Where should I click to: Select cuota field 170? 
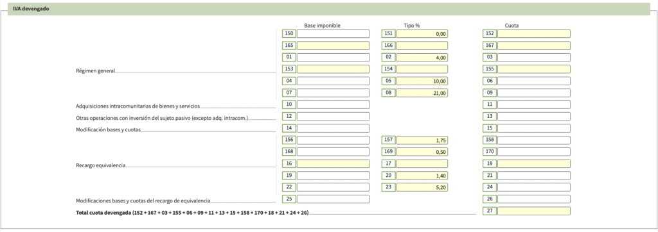point(534,152)
